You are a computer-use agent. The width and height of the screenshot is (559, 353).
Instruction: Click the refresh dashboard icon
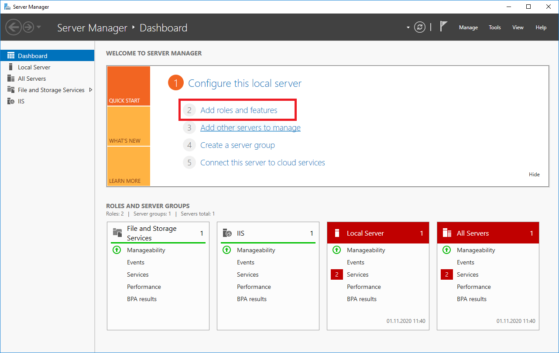420,27
